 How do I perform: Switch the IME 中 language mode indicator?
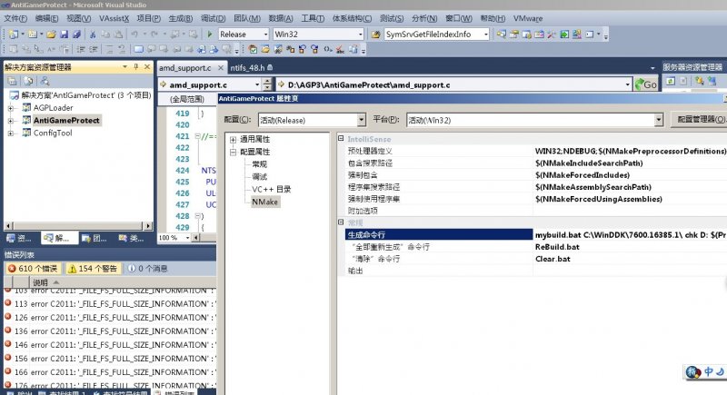click(709, 371)
